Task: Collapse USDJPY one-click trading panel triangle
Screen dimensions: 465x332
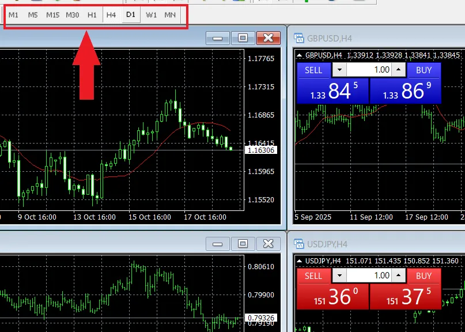Action: [299, 261]
